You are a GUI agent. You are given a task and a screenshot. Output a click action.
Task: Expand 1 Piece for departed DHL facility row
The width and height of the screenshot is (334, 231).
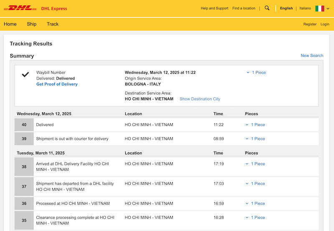255,184
